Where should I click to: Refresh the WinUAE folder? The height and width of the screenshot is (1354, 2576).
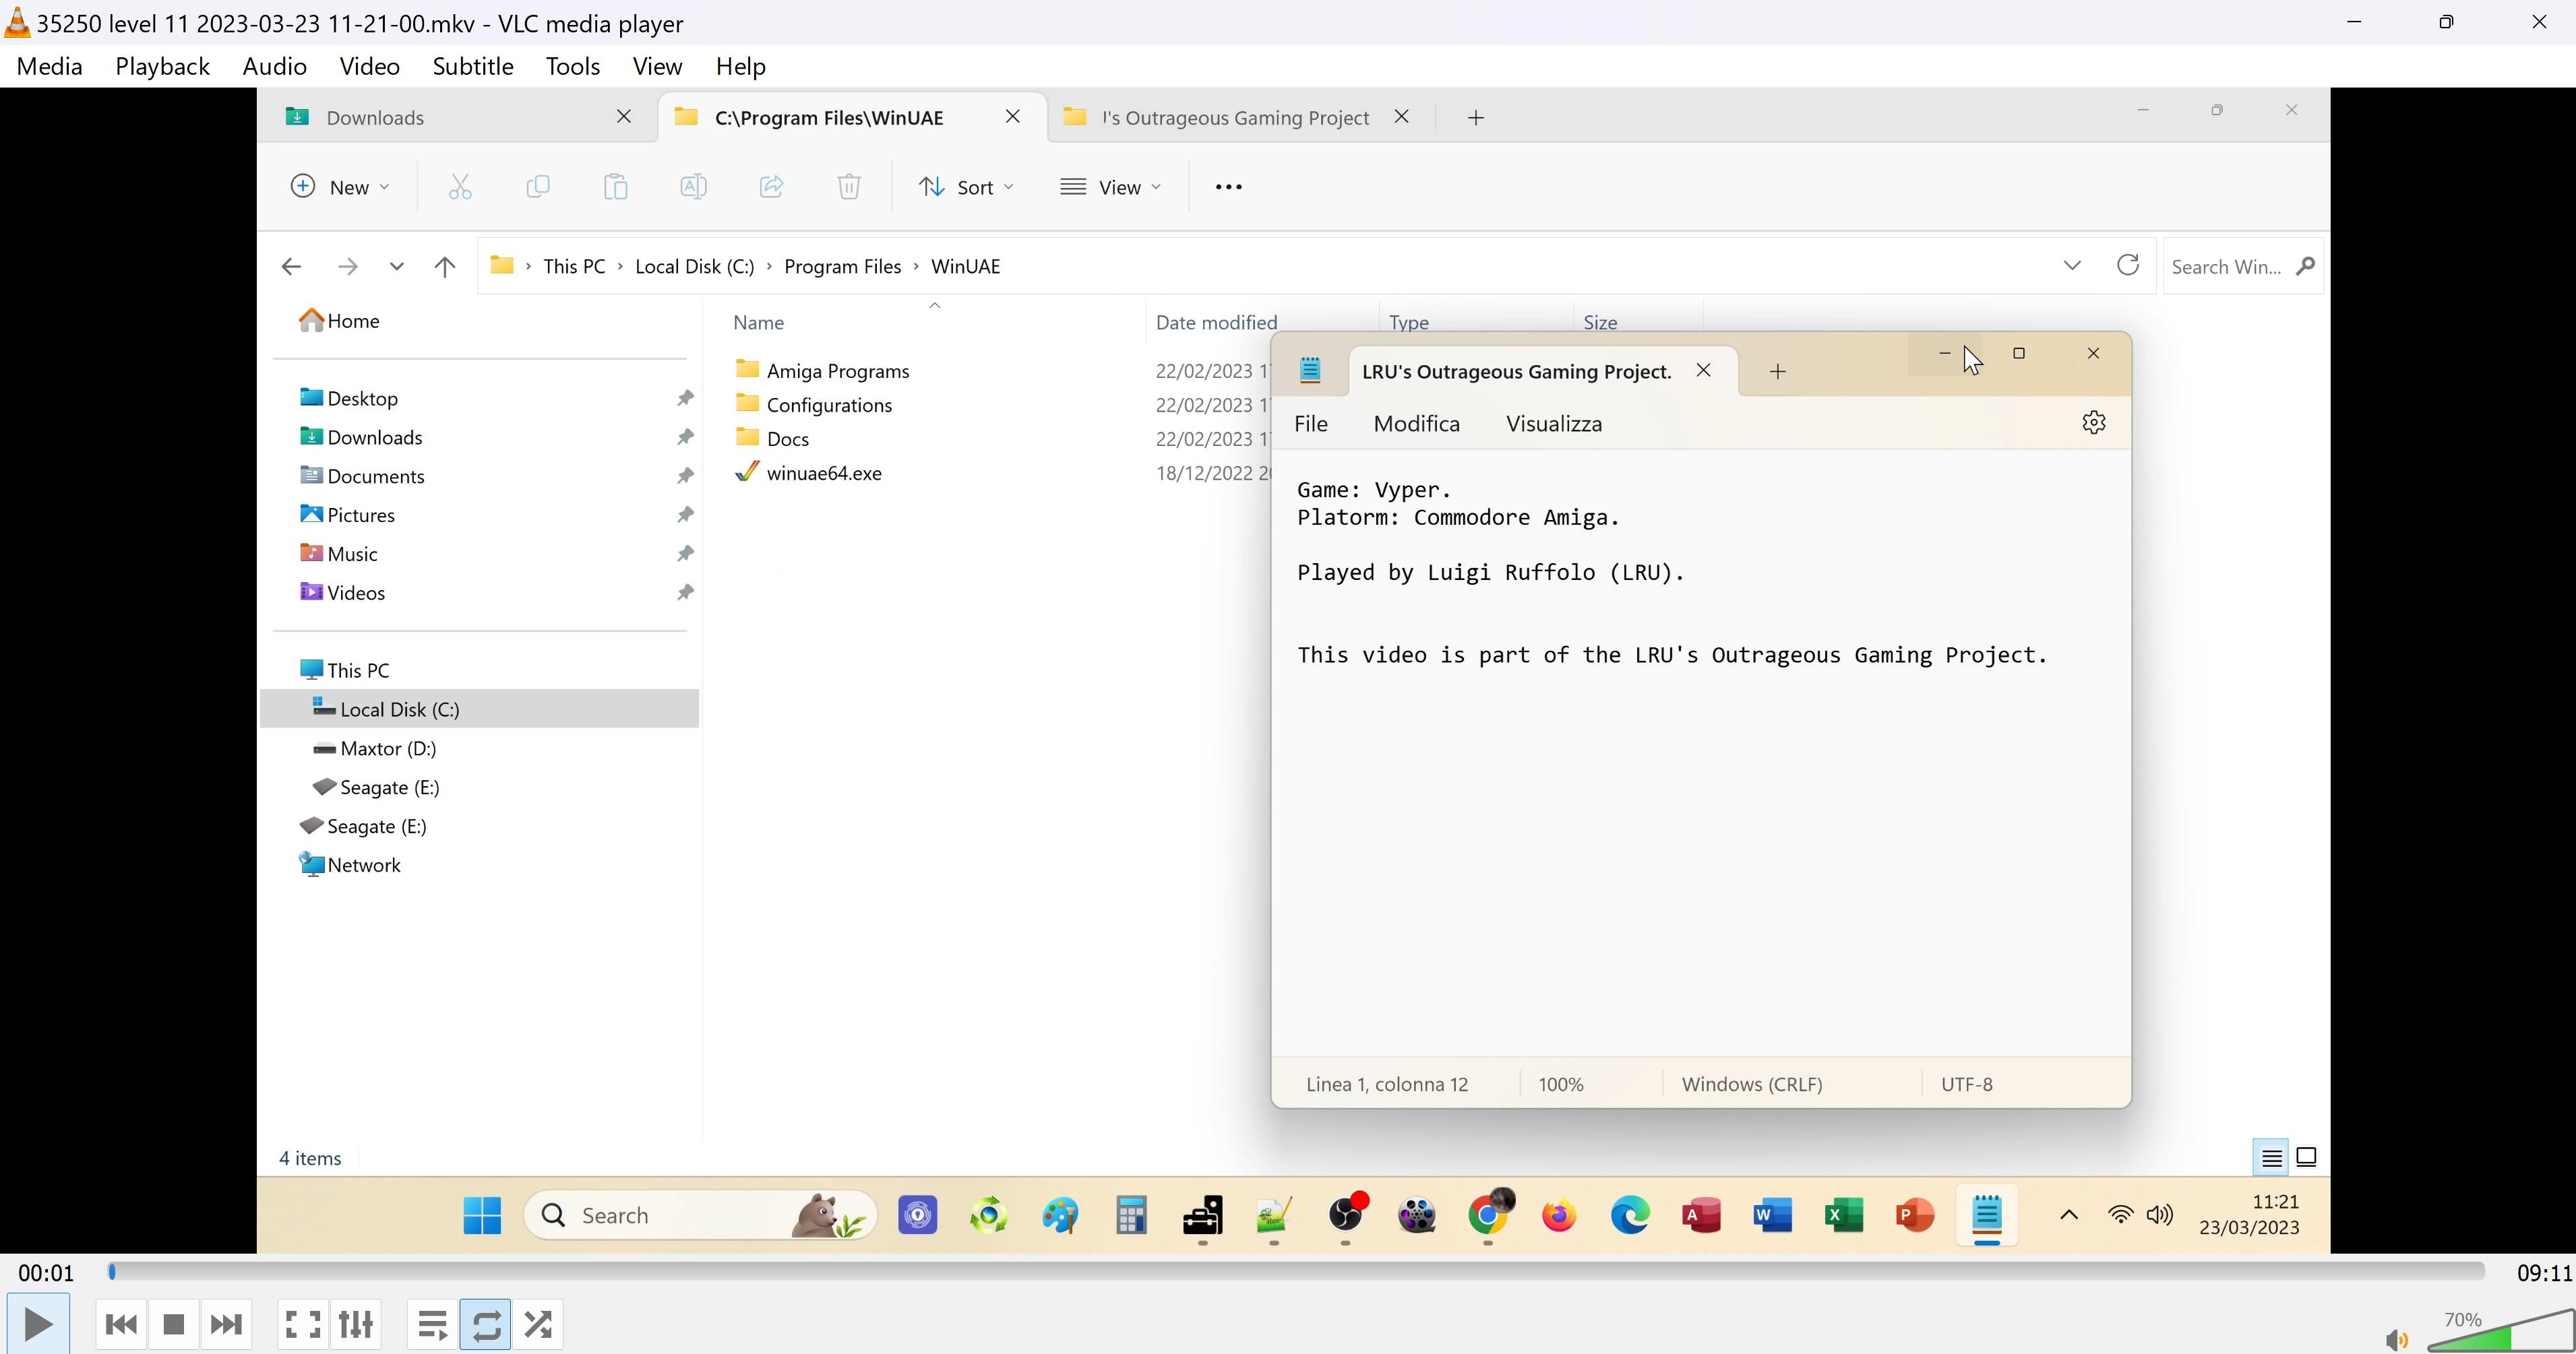[x=2128, y=266]
